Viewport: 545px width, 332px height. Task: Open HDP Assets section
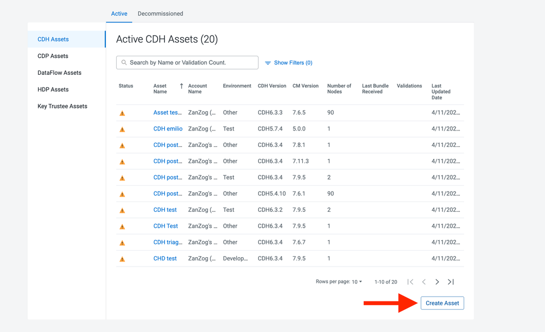(x=53, y=90)
